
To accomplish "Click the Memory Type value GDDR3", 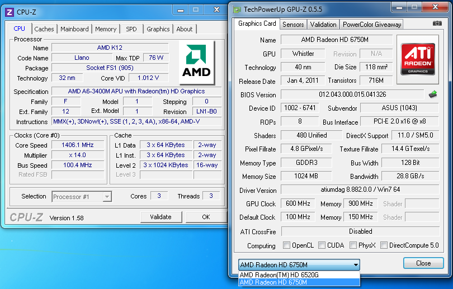I will (306, 163).
